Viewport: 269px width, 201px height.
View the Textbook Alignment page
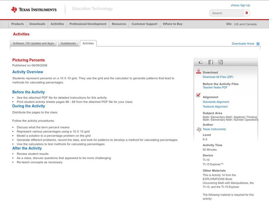(x=215, y=106)
